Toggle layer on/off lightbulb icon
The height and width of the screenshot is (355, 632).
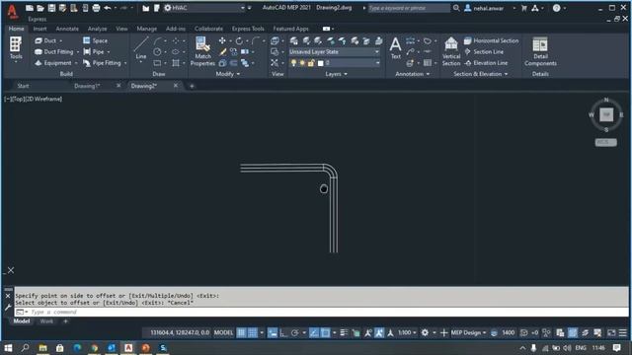coord(293,63)
